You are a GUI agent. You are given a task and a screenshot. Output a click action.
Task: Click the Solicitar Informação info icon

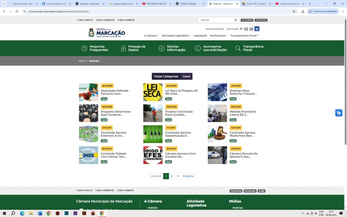tap(162, 48)
